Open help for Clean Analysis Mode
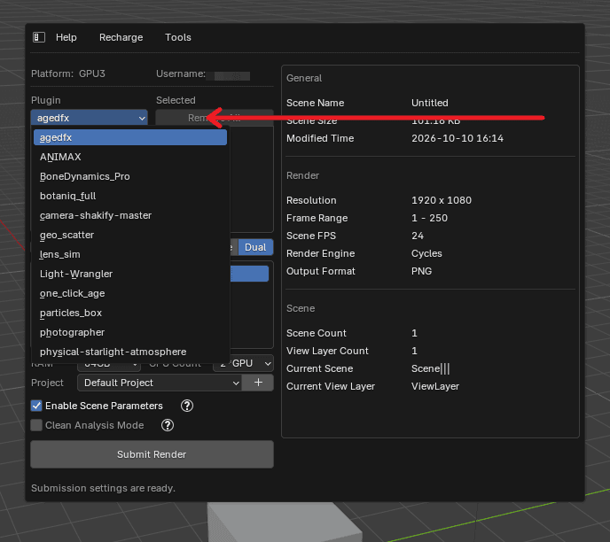The height and width of the screenshot is (542, 610). tap(168, 425)
